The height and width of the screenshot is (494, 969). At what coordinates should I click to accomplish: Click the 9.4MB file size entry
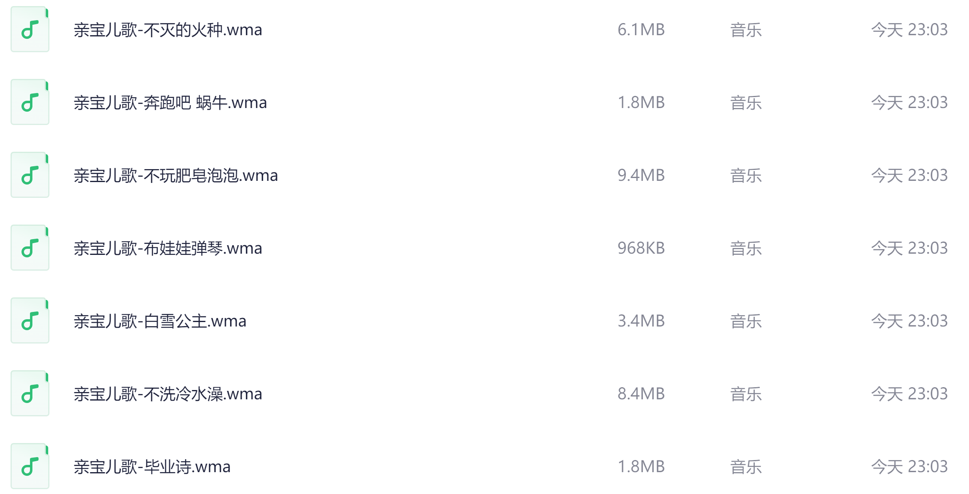pyautogui.click(x=641, y=176)
